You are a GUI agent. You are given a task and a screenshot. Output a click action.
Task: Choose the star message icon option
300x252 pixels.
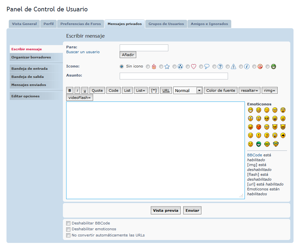click(161, 66)
